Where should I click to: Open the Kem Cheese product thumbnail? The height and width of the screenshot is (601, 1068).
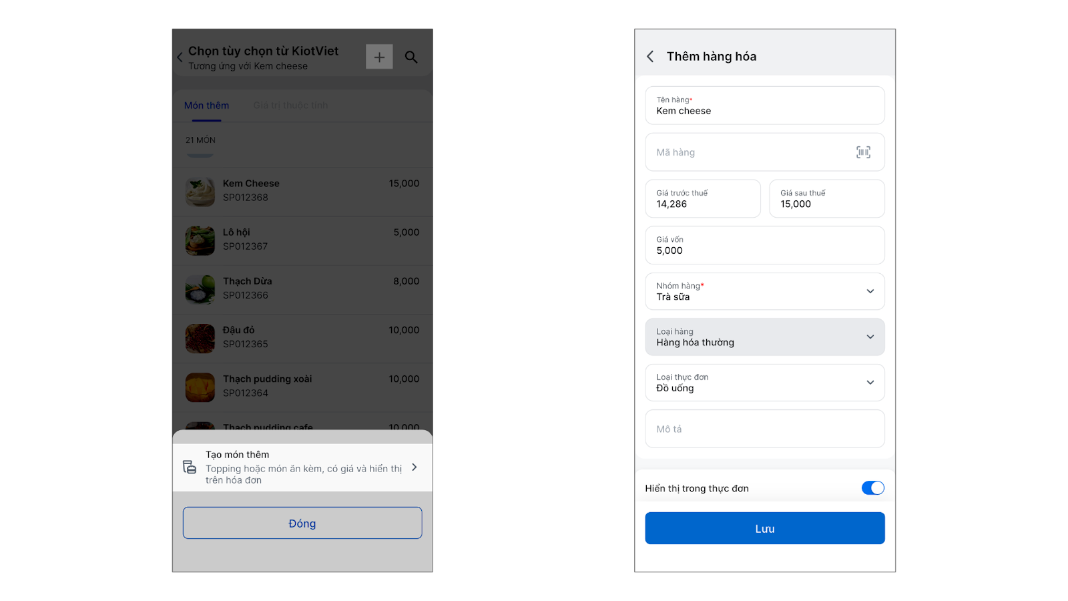200,192
